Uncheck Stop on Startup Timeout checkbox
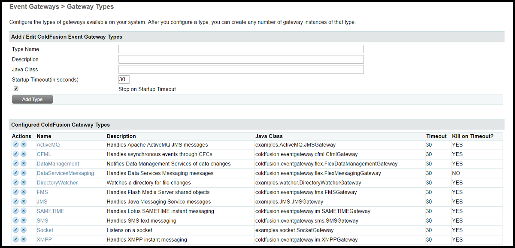Screen dimensions: 515x248 click(x=16, y=89)
